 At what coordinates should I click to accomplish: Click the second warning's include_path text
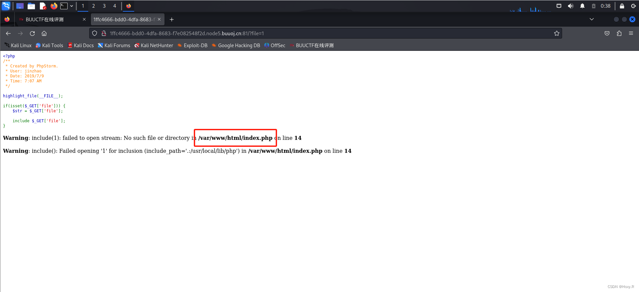(192, 151)
